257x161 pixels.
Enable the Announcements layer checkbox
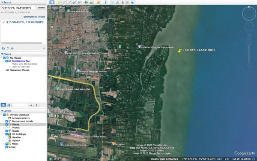[6, 118]
